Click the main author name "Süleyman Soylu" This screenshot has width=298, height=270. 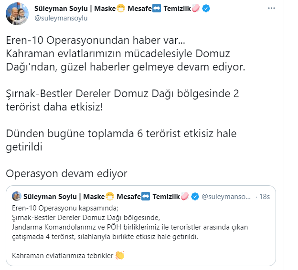[x=67, y=8]
